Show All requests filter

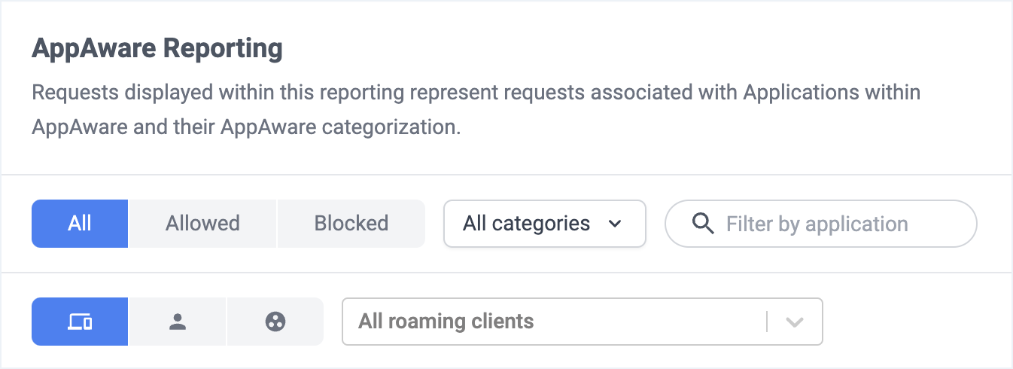[x=80, y=224]
